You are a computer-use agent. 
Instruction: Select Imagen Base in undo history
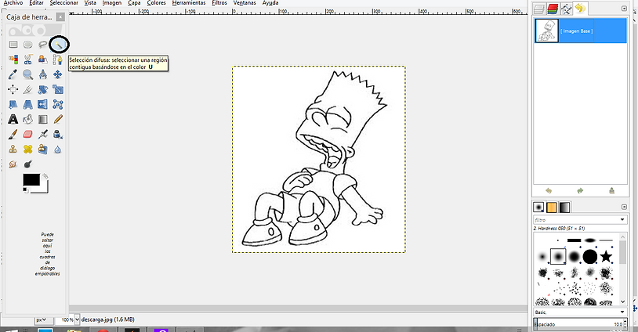click(x=581, y=31)
